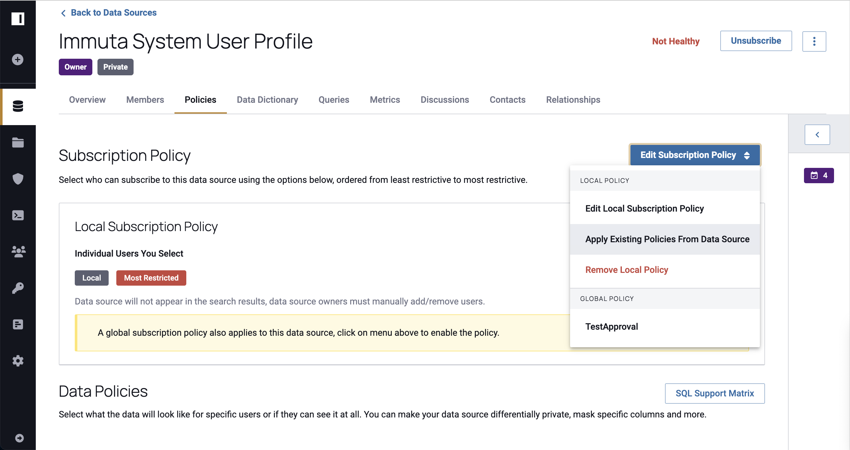850x450 pixels.
Task: Click the Data Policies heading
Action: click(x=103, y=392)
